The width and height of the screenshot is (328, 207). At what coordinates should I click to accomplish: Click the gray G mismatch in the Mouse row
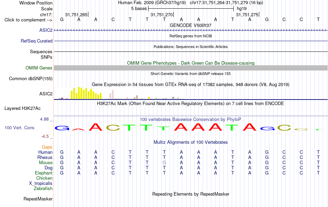point(164,163)
